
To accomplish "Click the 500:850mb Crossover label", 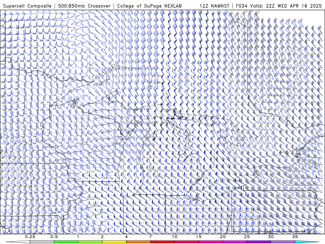I will point(84,6).
